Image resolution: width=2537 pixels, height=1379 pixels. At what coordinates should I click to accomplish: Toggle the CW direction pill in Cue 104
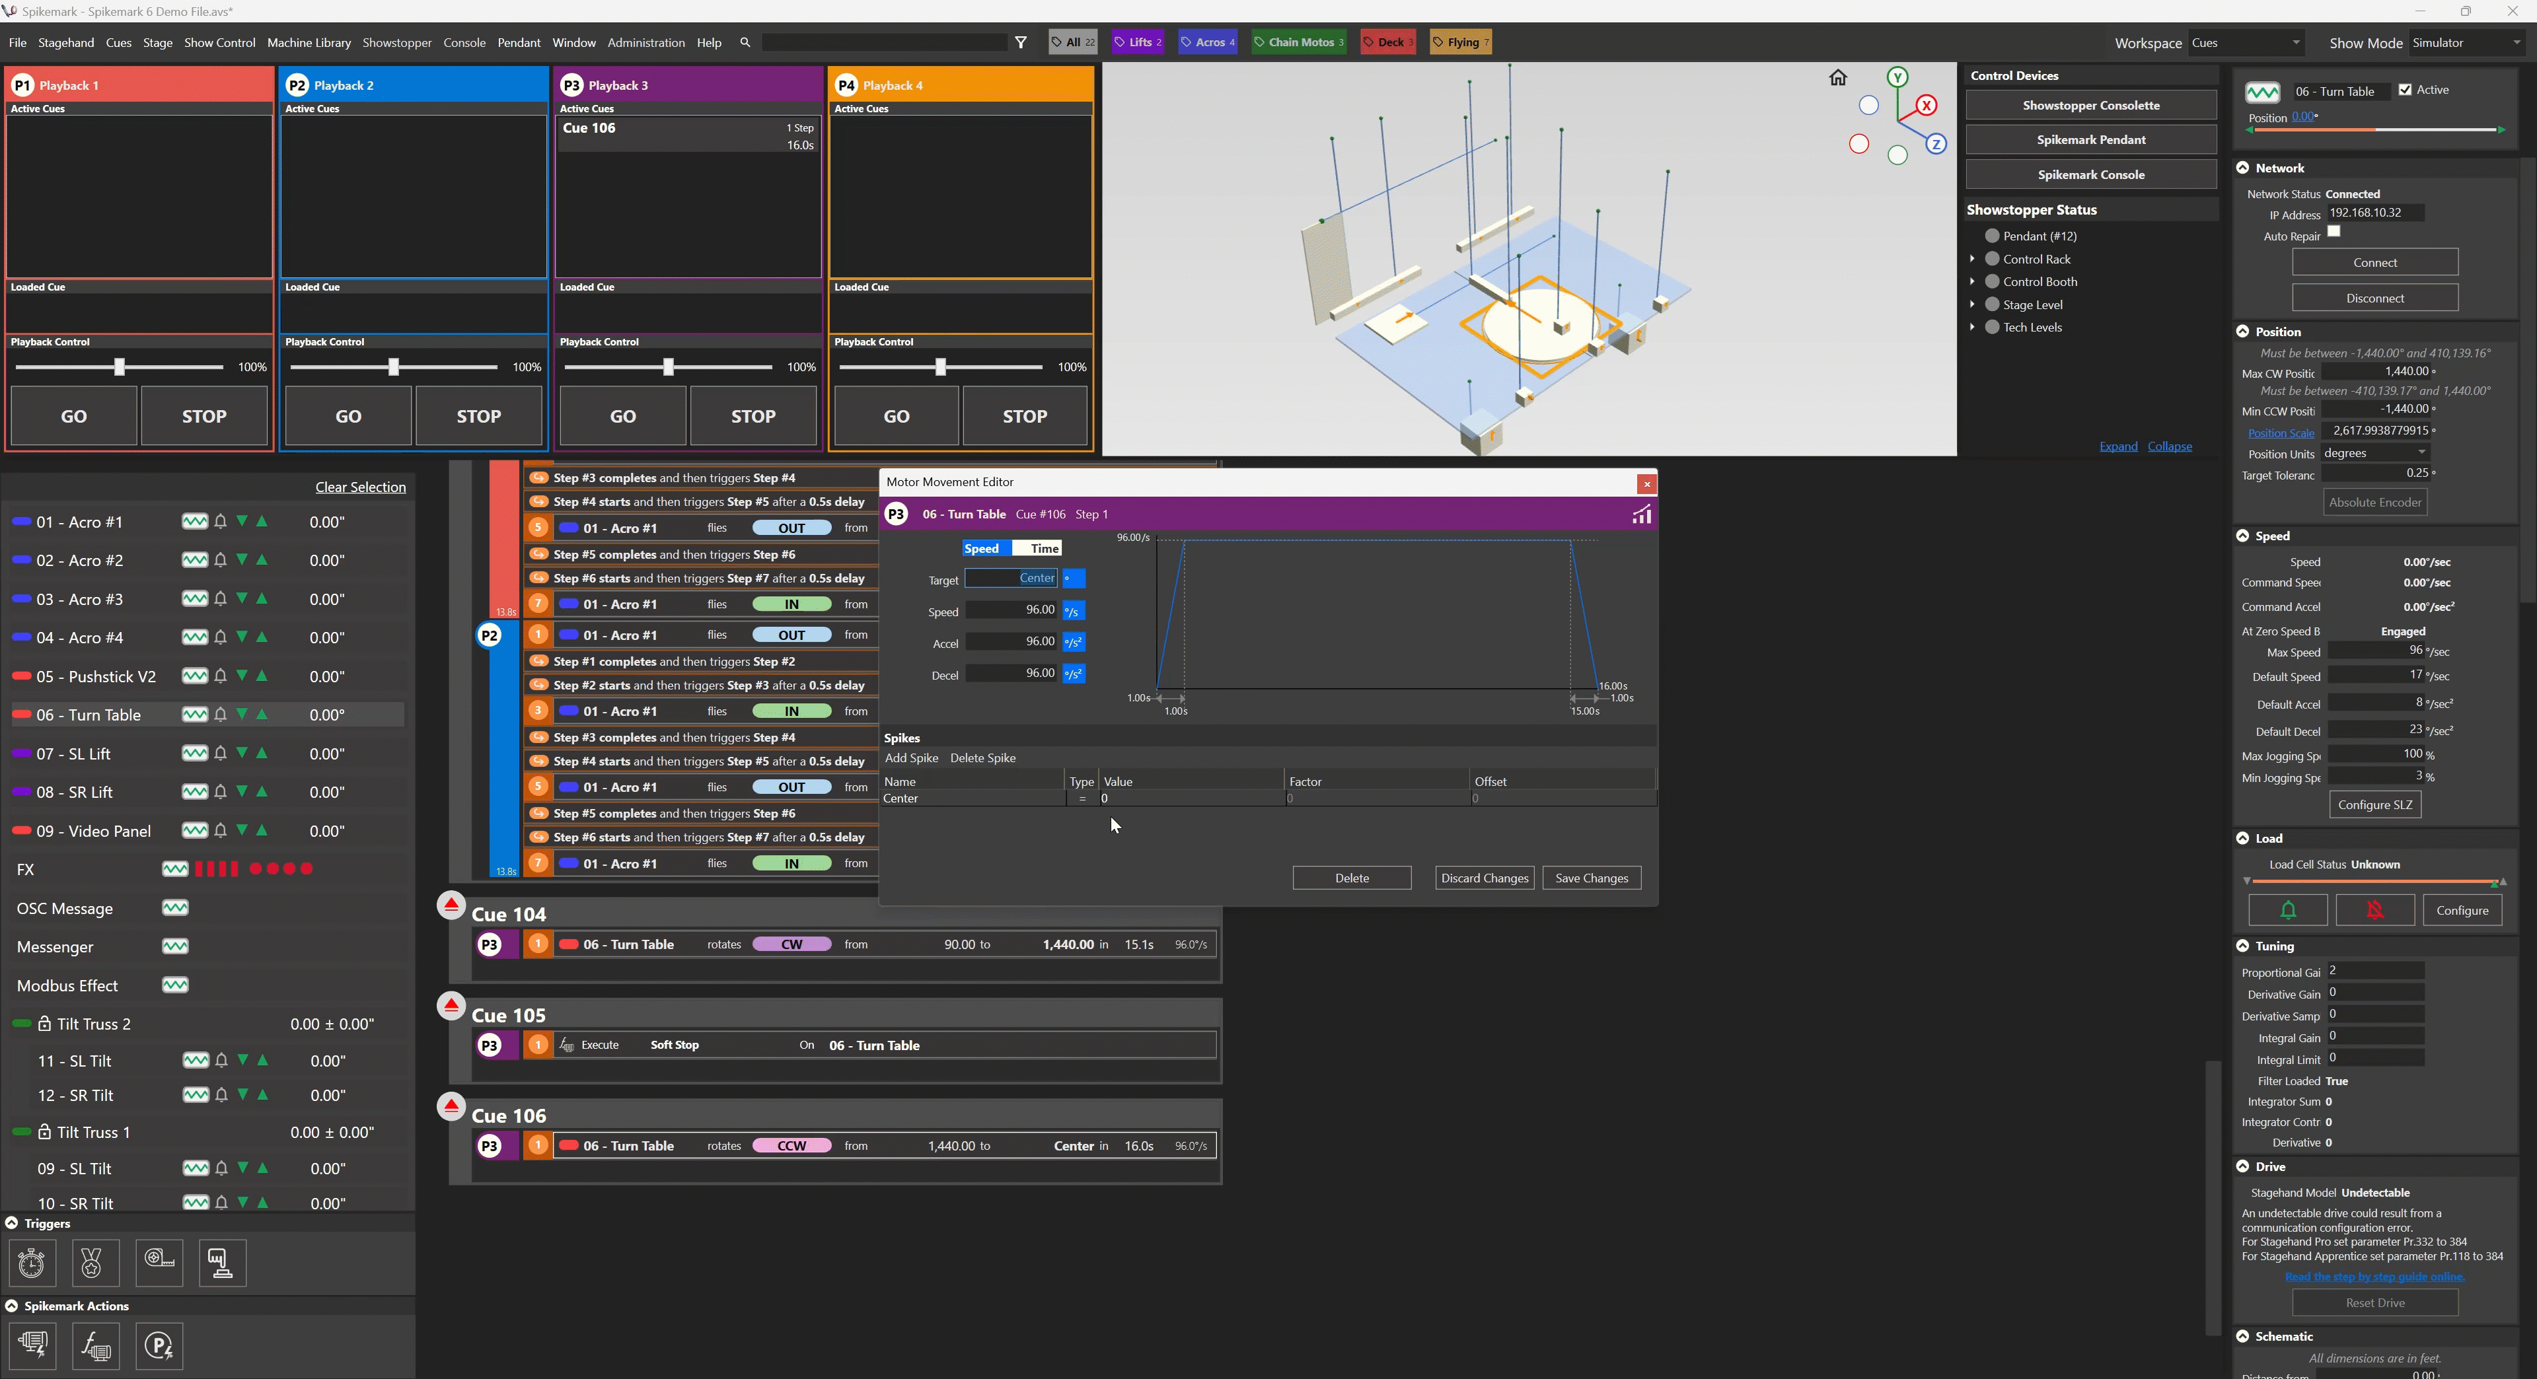pyautogui.click(x=791, y=944)
